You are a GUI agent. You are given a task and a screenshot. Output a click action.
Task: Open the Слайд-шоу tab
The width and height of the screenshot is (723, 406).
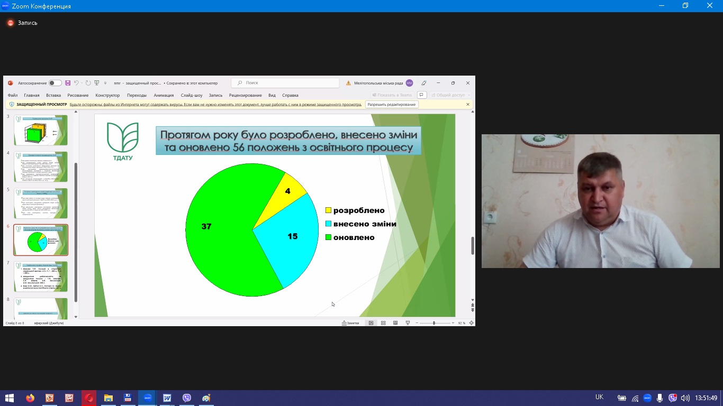pyautogui.click(x=192, y=95)
